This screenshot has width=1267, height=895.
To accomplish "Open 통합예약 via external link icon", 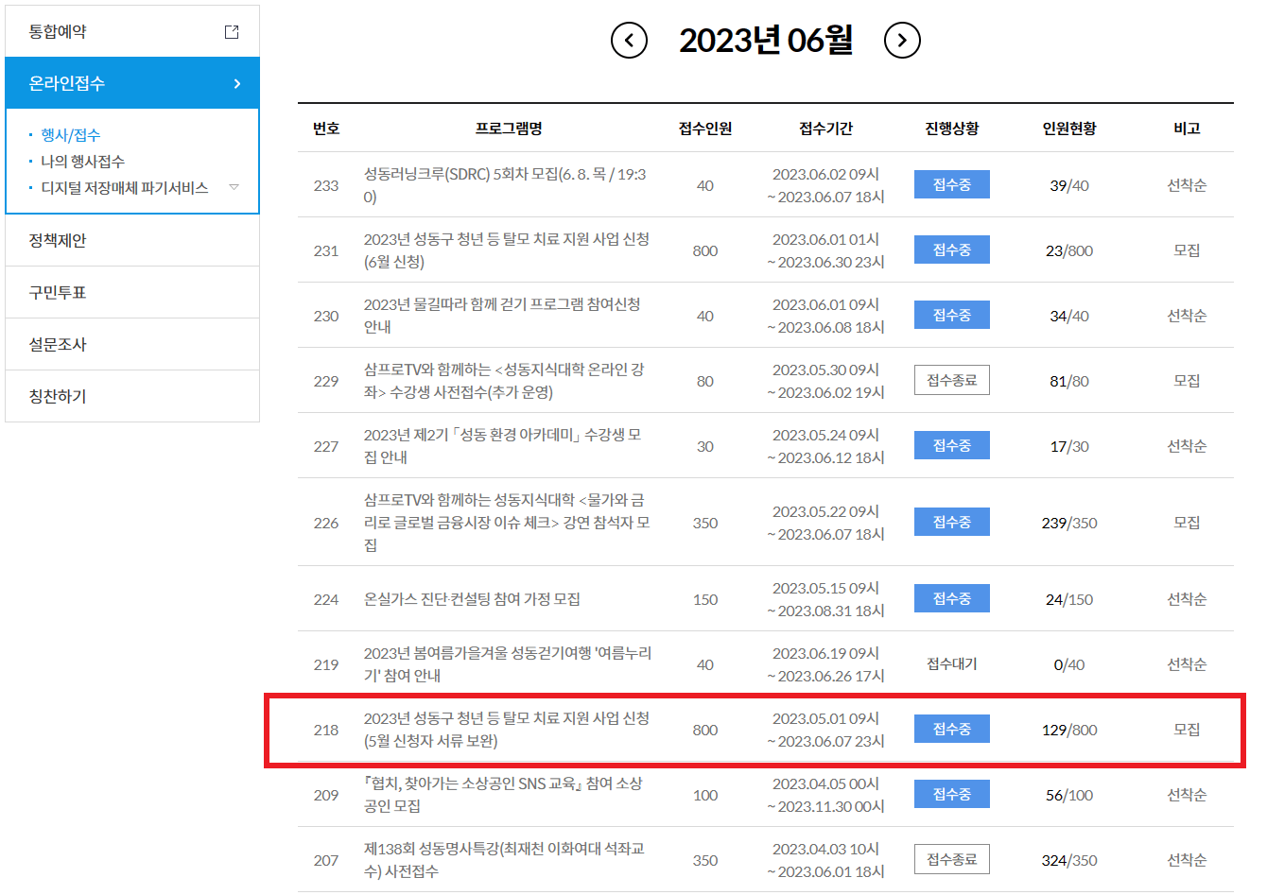I will [x=230, y=31].
